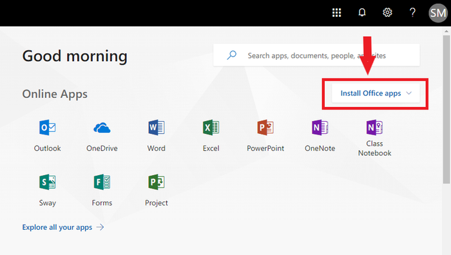The width and height of the screenshot is (451, 255).
Task: Click the search apps and documents field
Action: click(x=316, y=55)
